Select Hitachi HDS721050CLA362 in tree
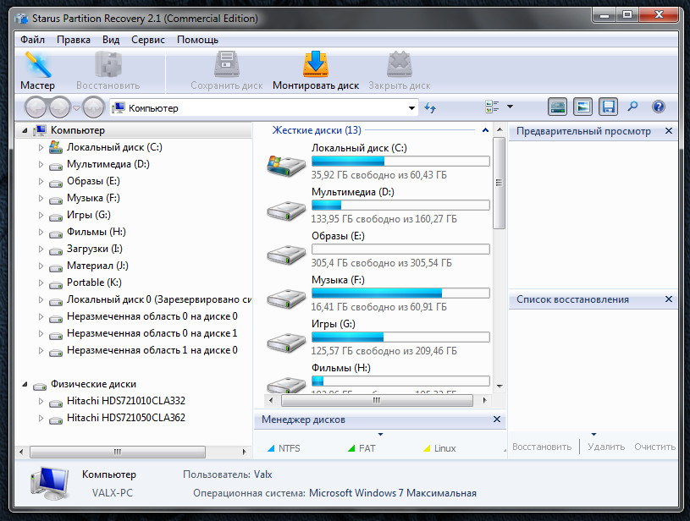This screenshot has height=521, width=690. click(x=126, y=418)
